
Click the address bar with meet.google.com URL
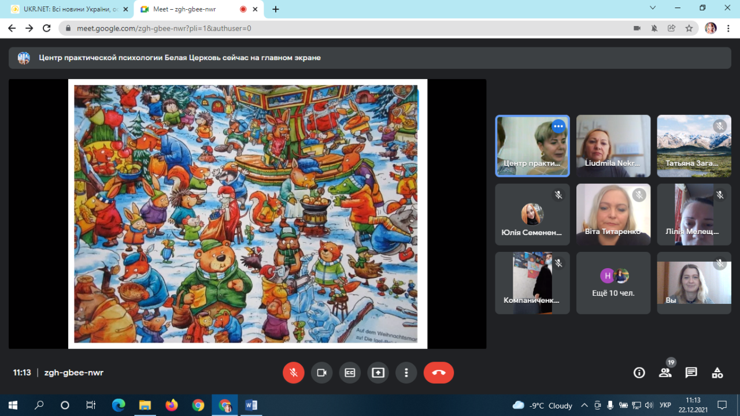347,28
